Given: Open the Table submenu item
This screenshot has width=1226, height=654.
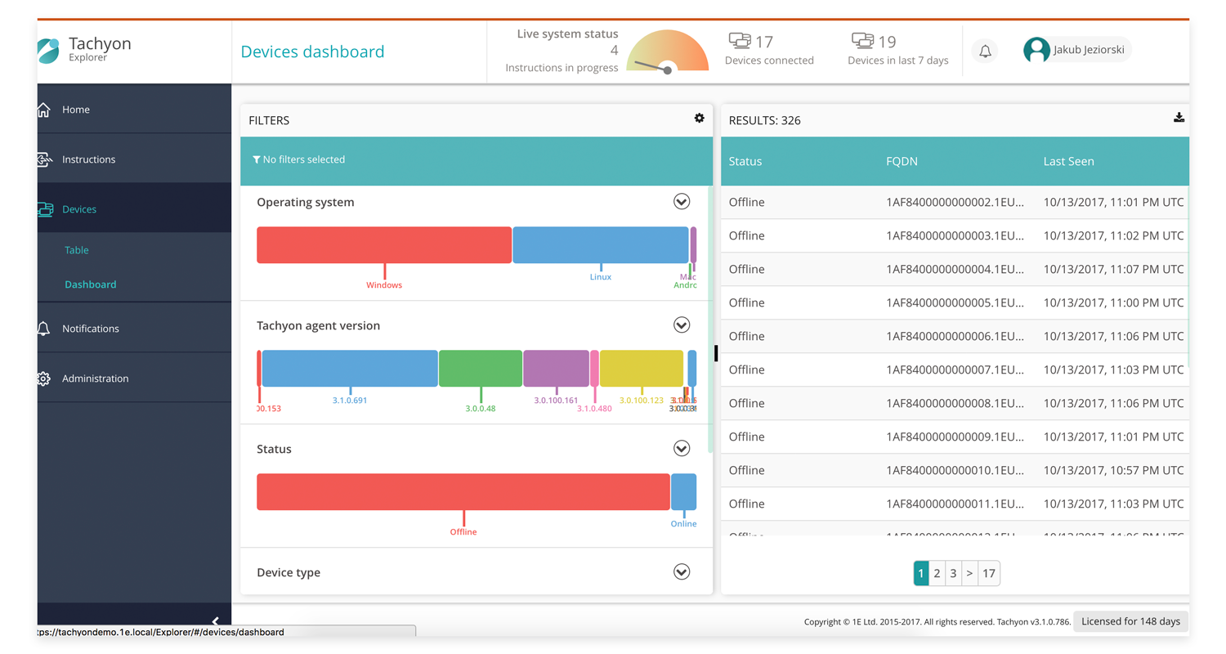Looking at the screenshot, I should [x=77, y=250].
